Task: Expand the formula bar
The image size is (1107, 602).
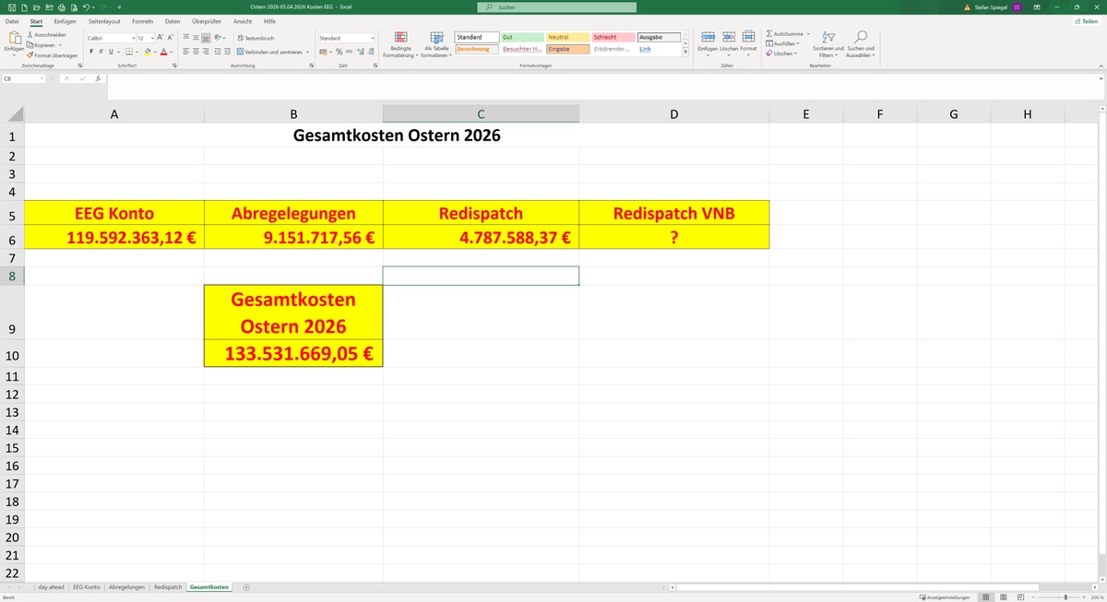Action: pos(1101,79)
